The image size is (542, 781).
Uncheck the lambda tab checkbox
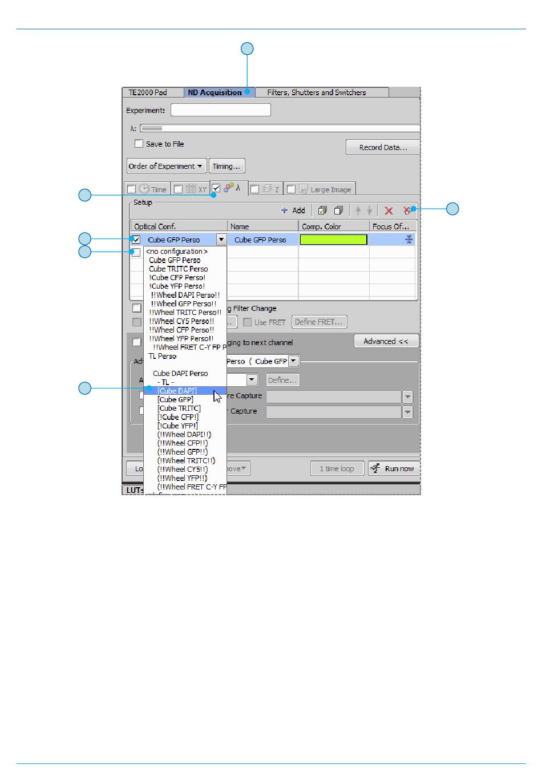pos(216,188)
